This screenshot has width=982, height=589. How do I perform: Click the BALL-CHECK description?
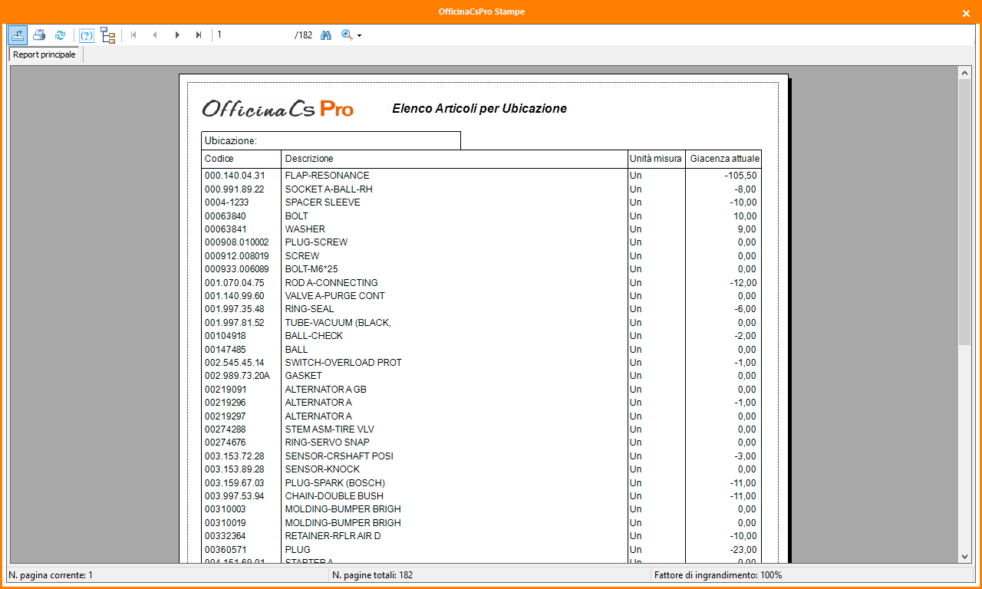point(314,336)
